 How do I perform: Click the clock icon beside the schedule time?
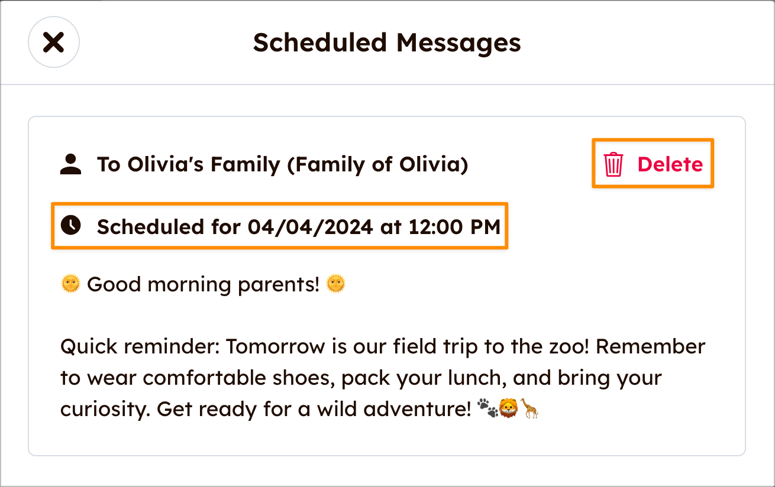coord(71,226)
